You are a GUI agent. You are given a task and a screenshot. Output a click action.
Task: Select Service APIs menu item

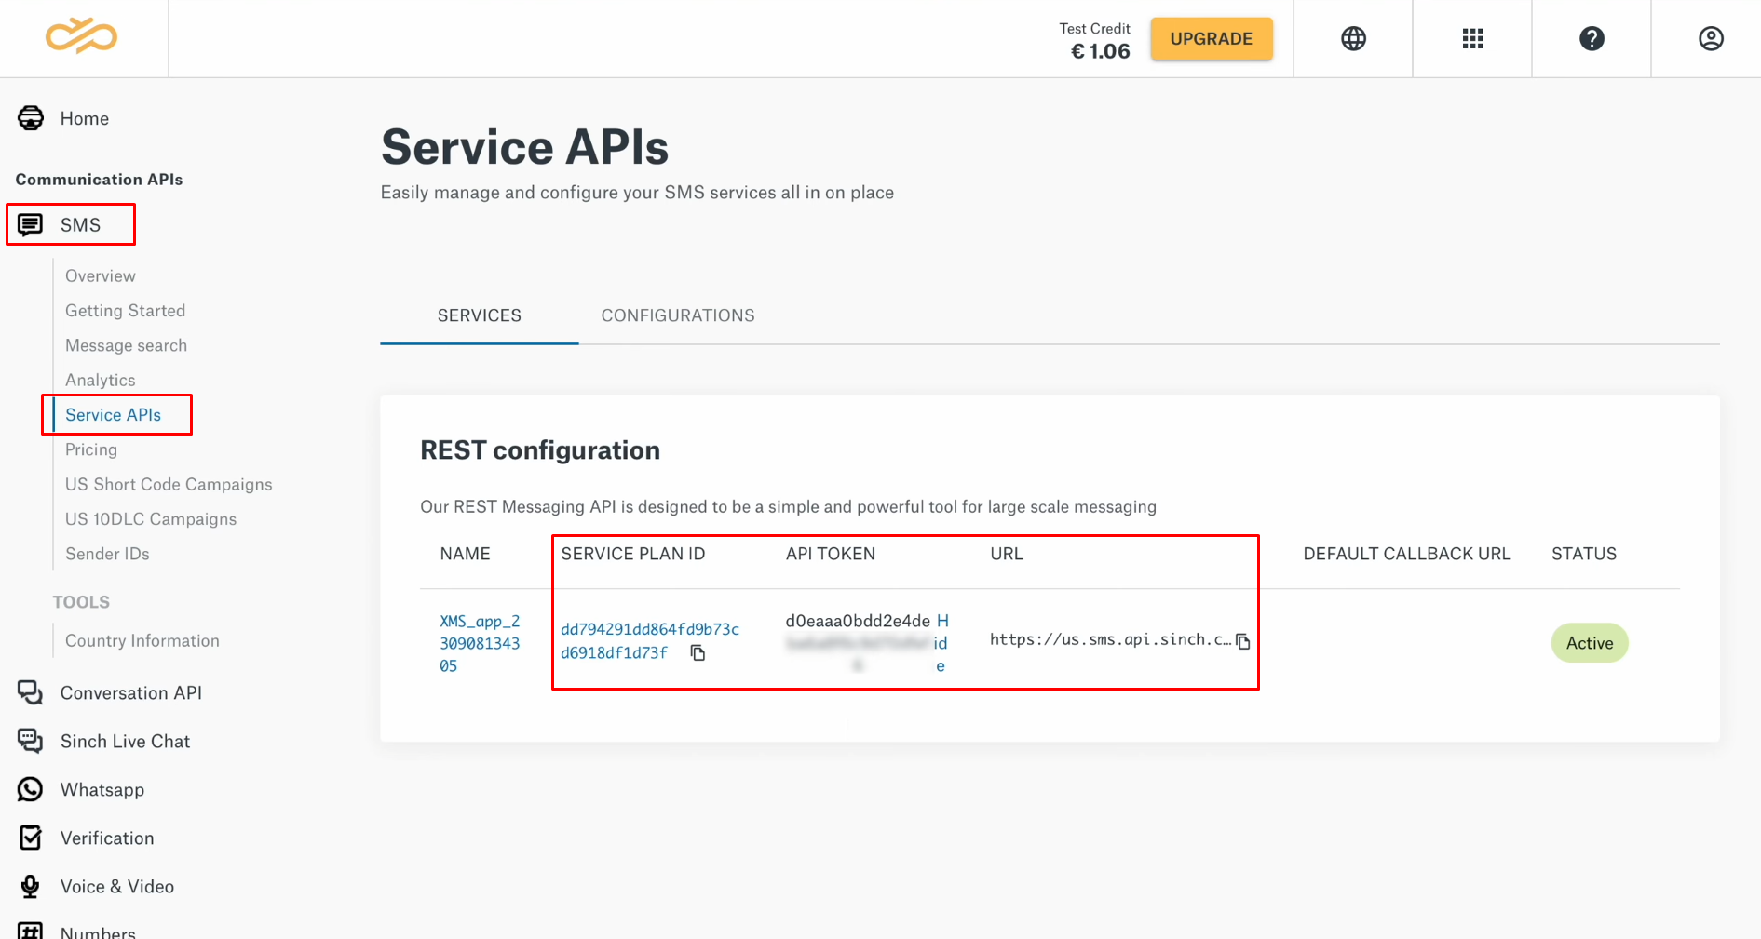coord(114,415)
